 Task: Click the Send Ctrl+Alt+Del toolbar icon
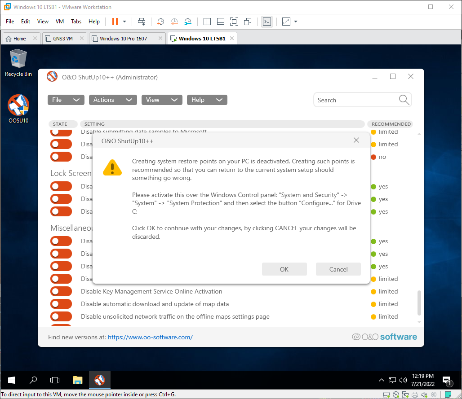142,22
